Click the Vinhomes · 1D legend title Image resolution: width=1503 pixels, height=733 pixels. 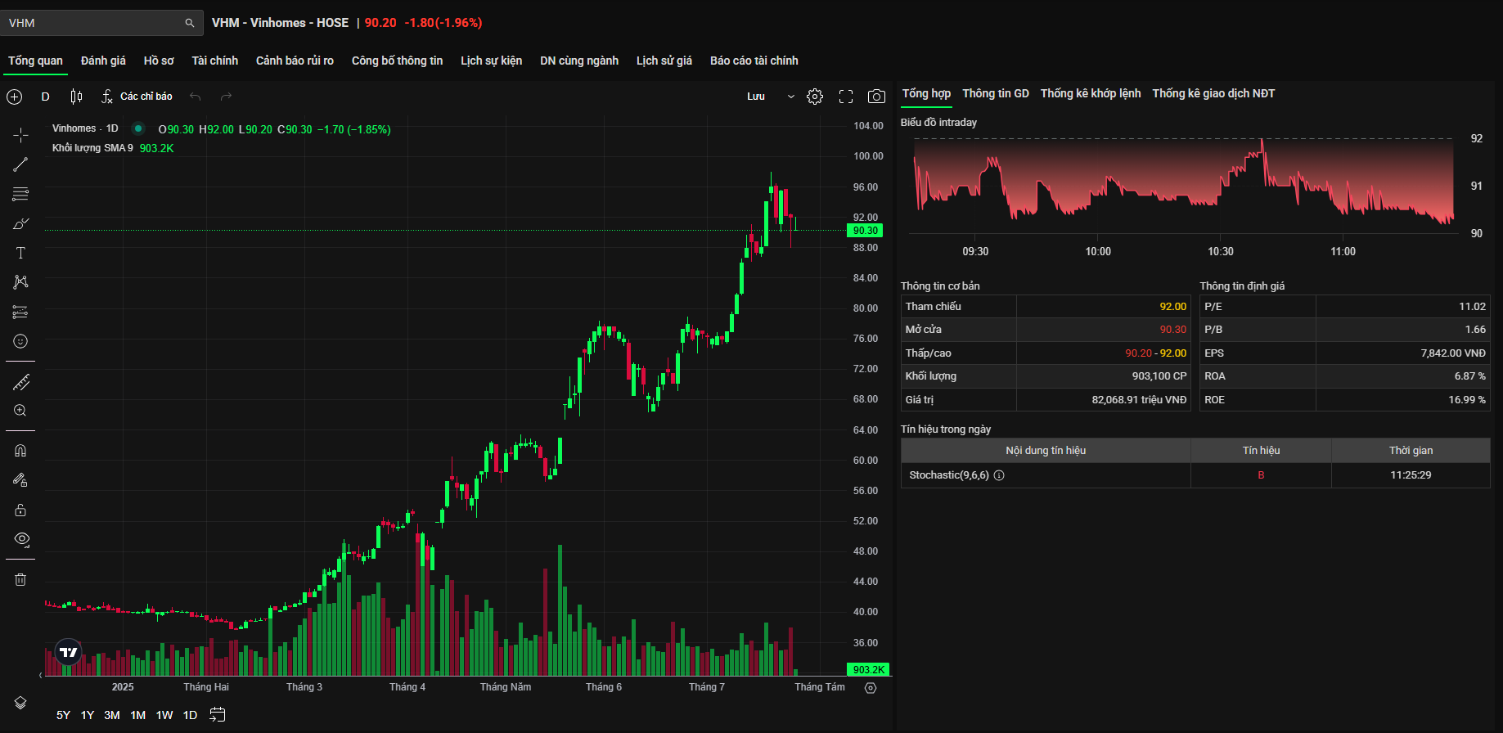[85, 128]
